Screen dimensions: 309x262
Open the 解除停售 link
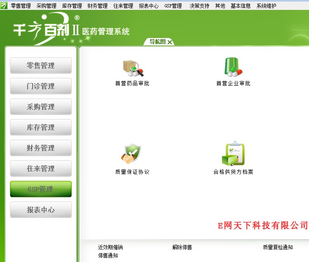(182, 247)
